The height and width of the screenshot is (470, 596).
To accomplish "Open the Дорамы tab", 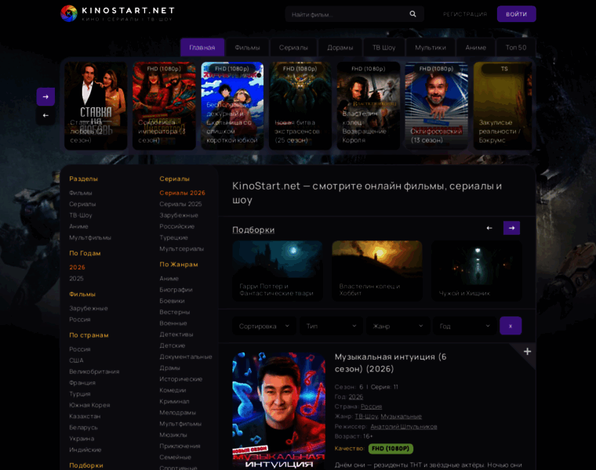I will (x=340, y=48).
